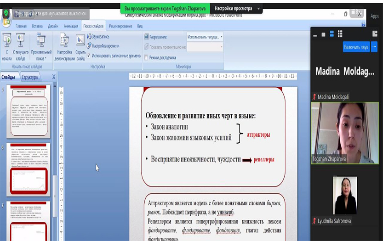
Task: Toggle 'Использовать записанные времена' checkbox
Action: point(89,56)
